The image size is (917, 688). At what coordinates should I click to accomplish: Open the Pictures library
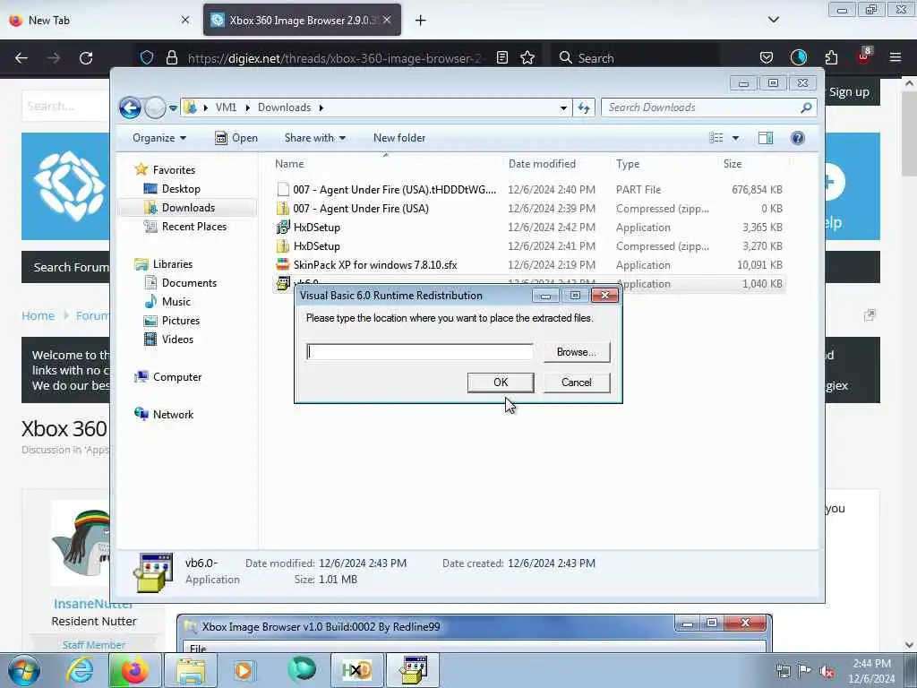pos(181,320)
